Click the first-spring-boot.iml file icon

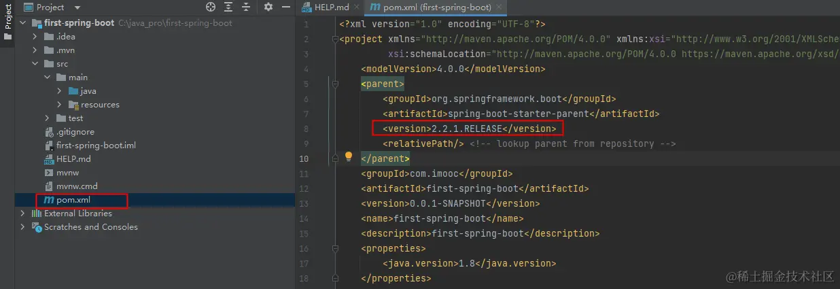pyautogui.click(x=48, y=146)
